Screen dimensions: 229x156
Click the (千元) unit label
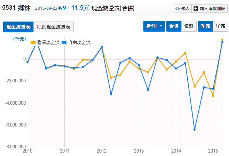point(19,39)
